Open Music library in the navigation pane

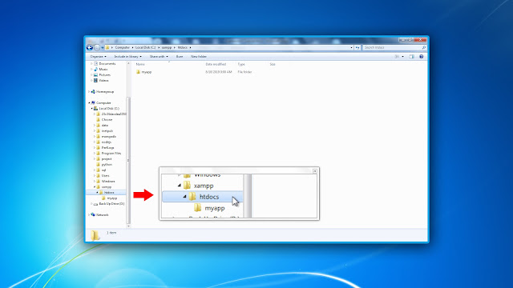click(x=101, y=70)
